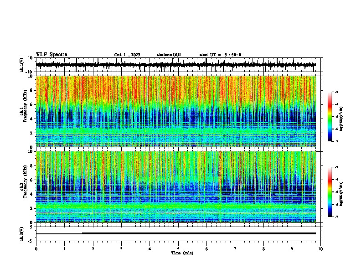361x279 pixels.
Task: Select the date "Oct. 1 , 2023"
Action: [127, 55]
